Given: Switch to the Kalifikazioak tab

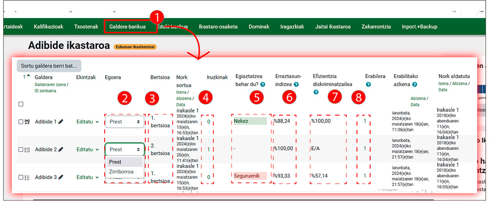Looking at the screenshot, I should (x=49, y=26).
